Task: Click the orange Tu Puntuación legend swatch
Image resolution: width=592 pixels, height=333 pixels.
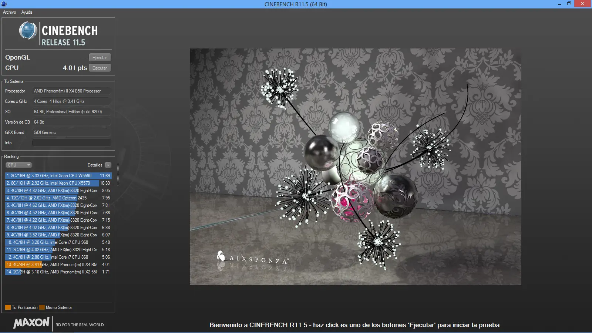Action: pyautogui.click(x=8, y=307)
